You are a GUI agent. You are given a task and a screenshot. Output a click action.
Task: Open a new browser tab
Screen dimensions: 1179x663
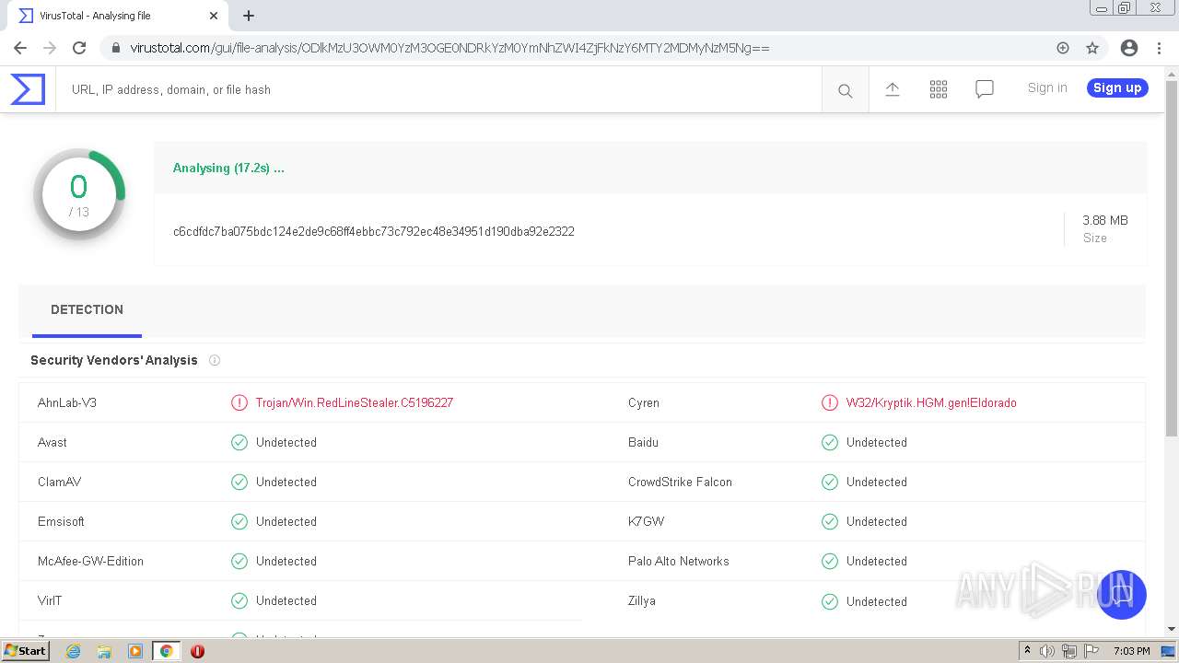[x=249, y=16]
